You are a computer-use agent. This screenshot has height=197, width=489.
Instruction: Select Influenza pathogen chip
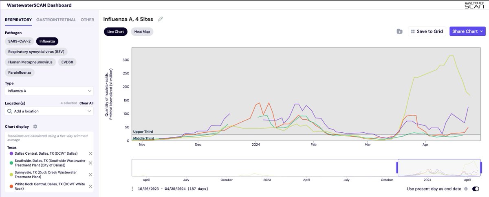[47, 41]
